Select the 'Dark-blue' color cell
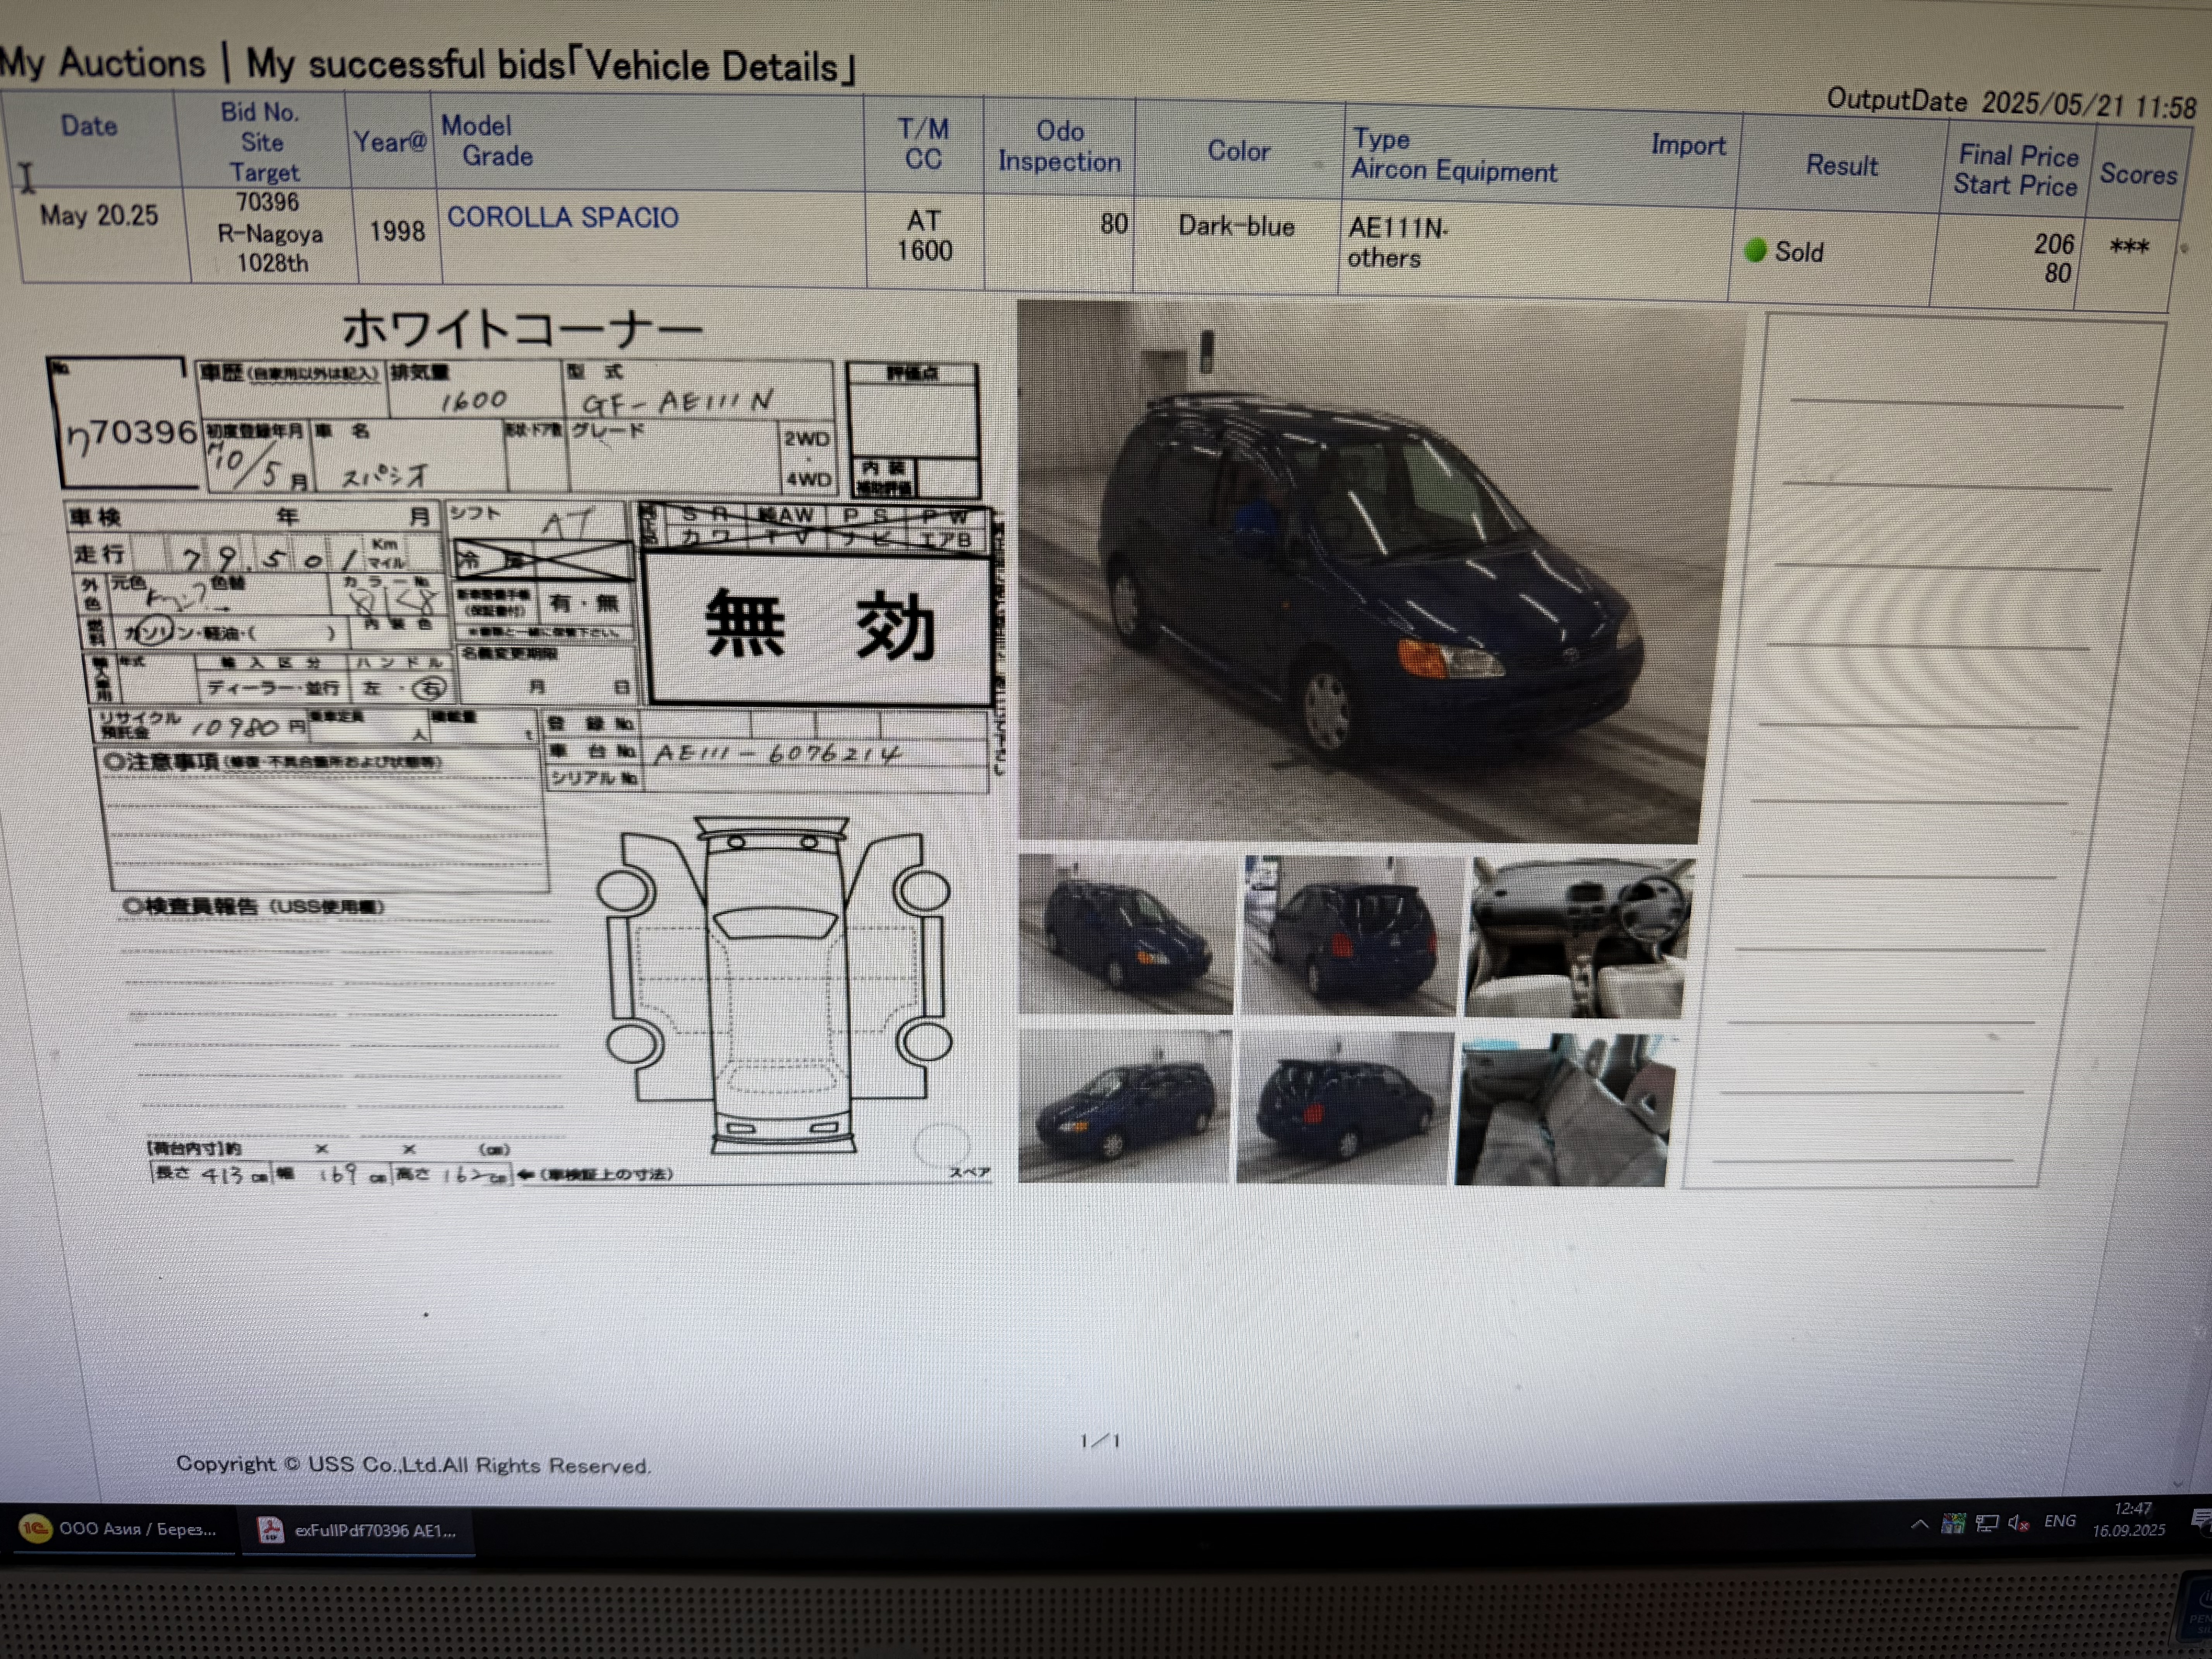The height and width of the screenshot is (1659, 2212). pyautogui.click(x=1236, y=226)
